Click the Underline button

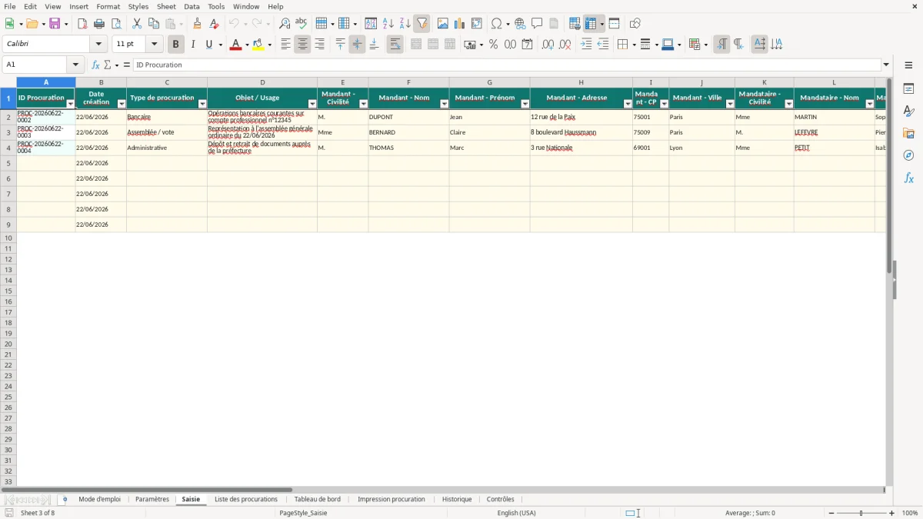pyautogui.click(x=209, y=45)
